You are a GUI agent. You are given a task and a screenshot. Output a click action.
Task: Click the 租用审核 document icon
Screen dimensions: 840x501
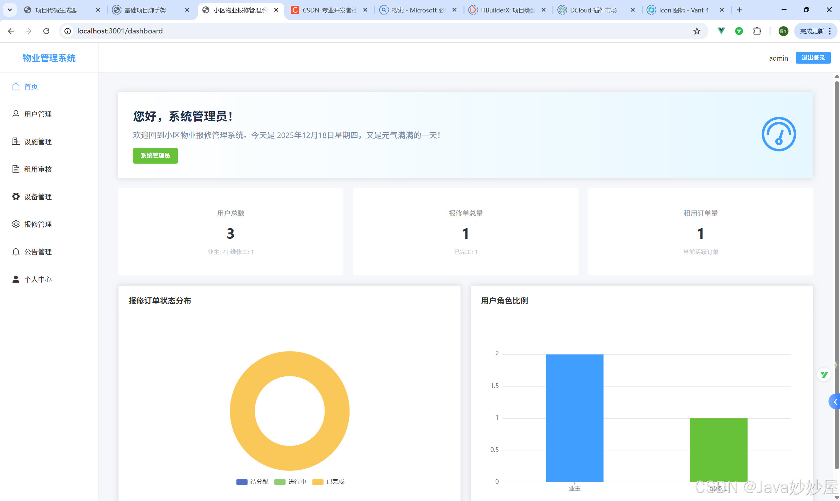15,169
